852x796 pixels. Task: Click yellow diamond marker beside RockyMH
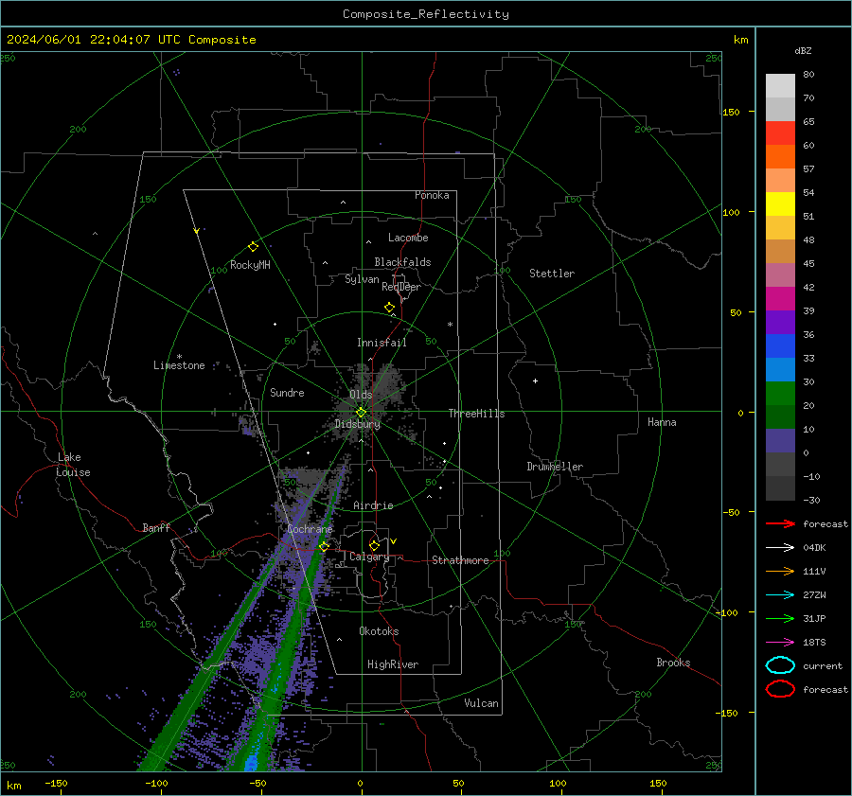tap(253, 247)
